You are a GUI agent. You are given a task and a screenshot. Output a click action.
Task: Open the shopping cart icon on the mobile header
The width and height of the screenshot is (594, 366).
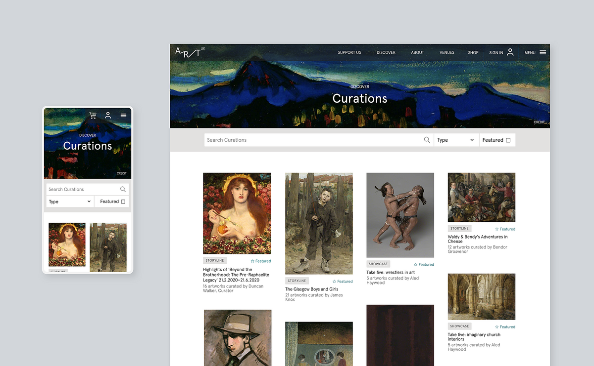[x=93, y=115]
